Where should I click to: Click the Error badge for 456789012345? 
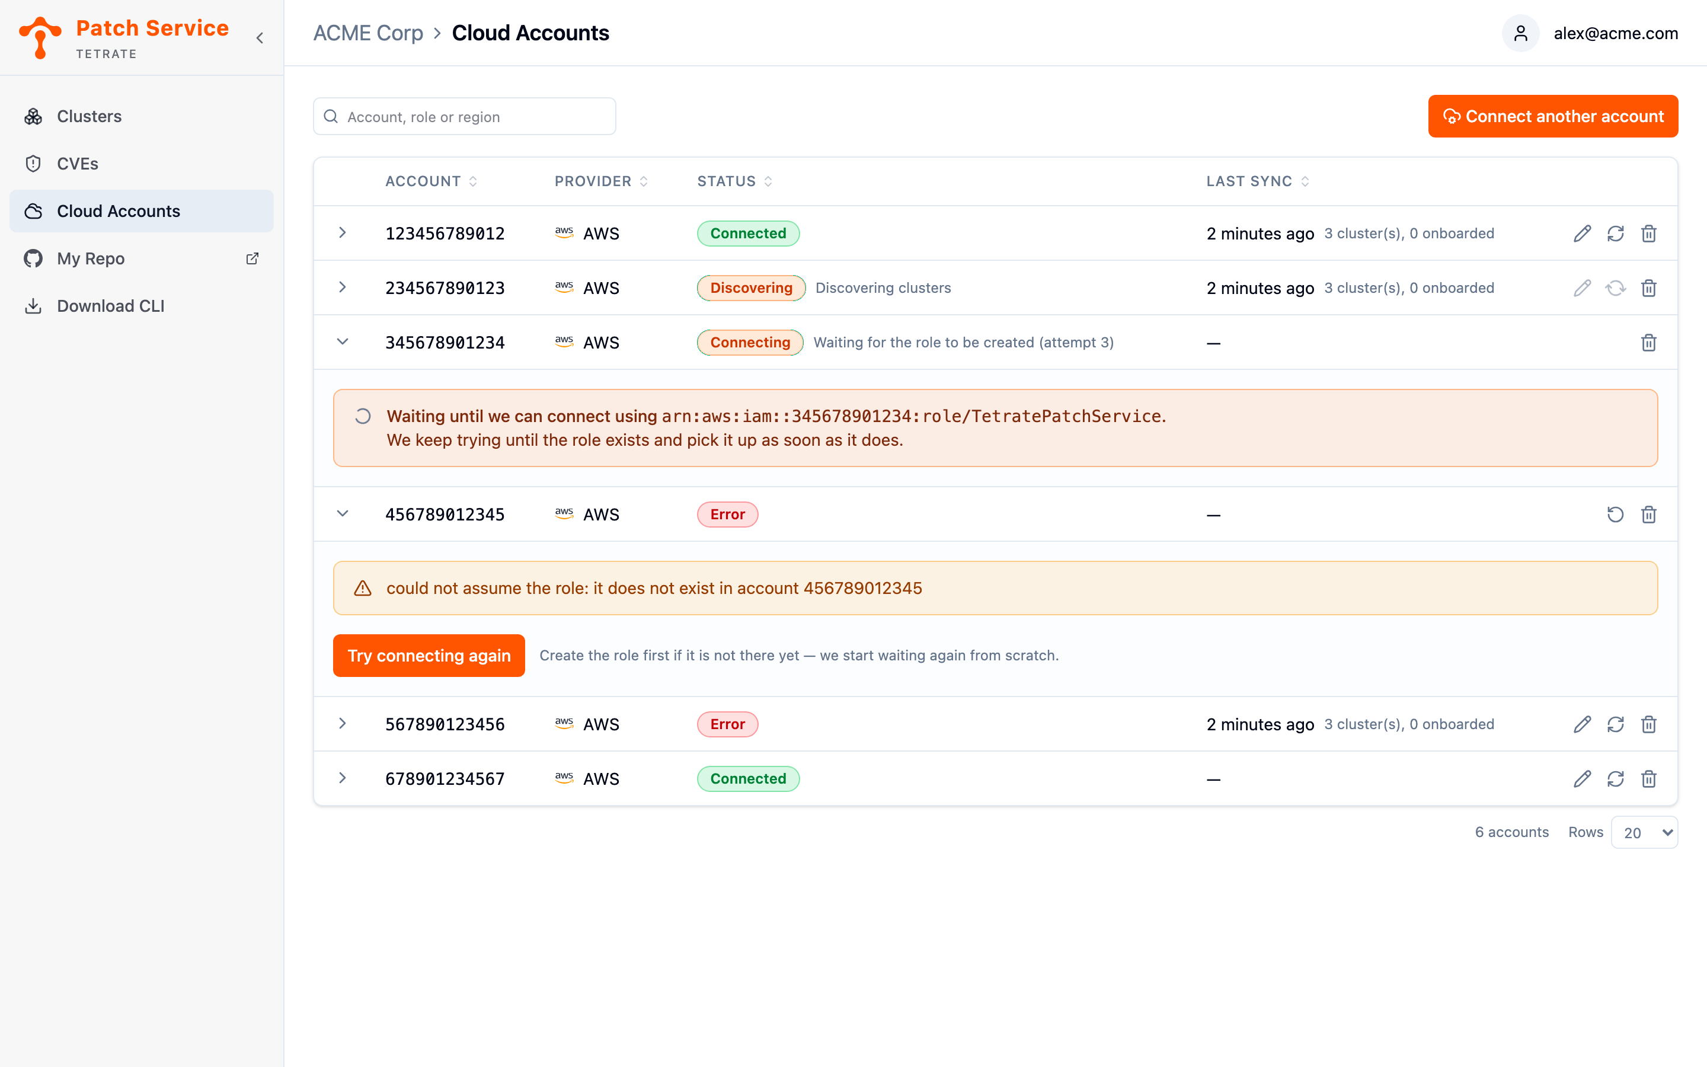click(727, 515)
